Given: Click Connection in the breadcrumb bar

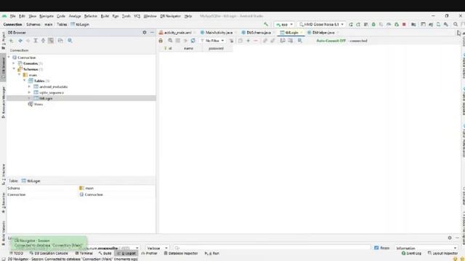Looking at the screenshot, I should (x=12, y=24).
